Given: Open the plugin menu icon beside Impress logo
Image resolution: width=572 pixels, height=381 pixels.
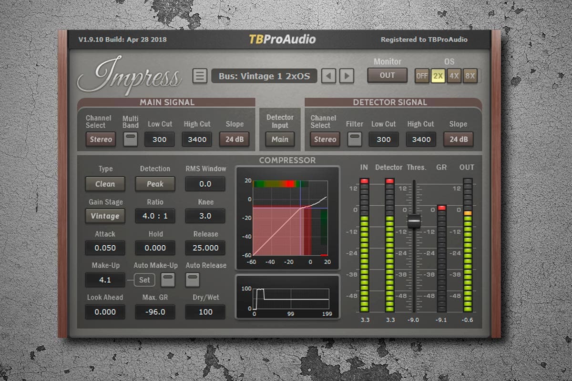Looking at the screenshot, I should point(201,76).
